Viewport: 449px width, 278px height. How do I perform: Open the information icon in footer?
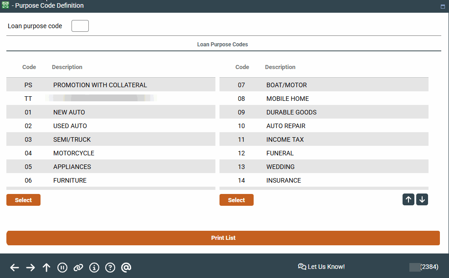tap(94, 268)
